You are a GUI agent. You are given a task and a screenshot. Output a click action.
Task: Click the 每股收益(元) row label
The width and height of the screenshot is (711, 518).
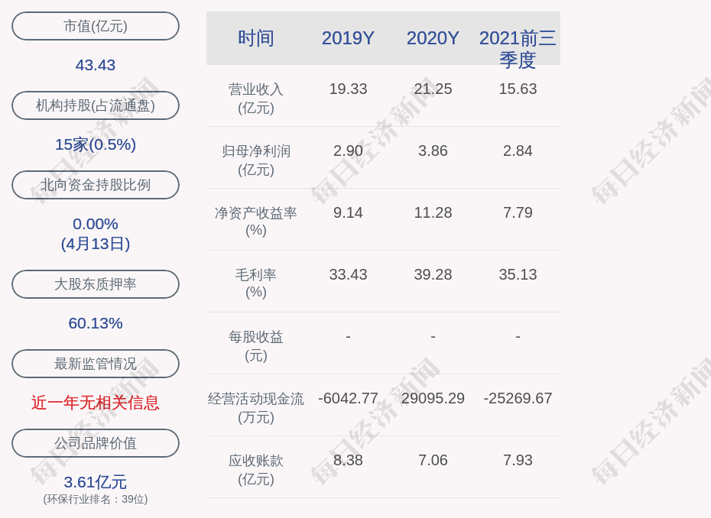256,346
